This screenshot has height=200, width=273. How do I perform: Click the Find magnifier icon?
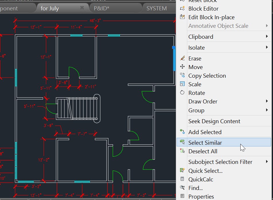182,188
